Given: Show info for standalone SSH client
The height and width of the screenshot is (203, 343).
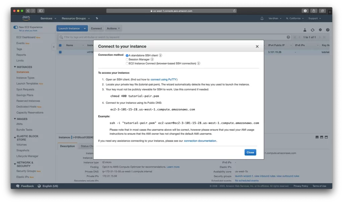Looking at the screenshot, I should (160, 55).
